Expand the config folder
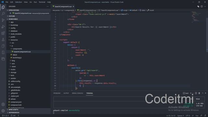 [x=13, y=28]
